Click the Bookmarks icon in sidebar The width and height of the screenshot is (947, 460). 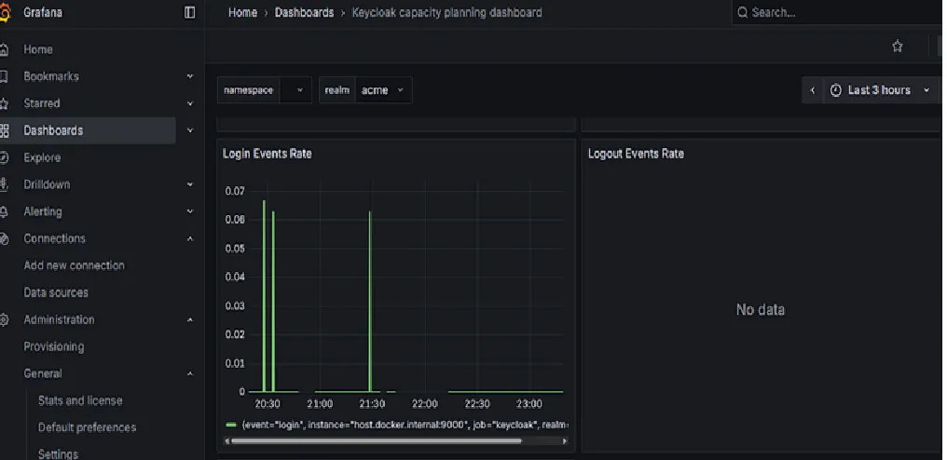[x=5, y=76]
